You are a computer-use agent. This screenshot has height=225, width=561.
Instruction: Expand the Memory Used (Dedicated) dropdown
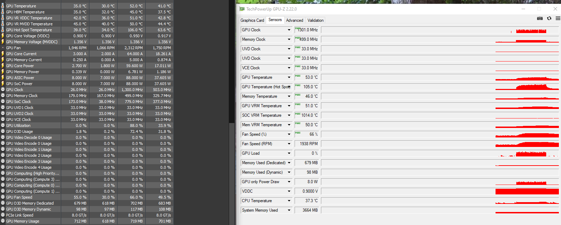[x=289, y=163]
